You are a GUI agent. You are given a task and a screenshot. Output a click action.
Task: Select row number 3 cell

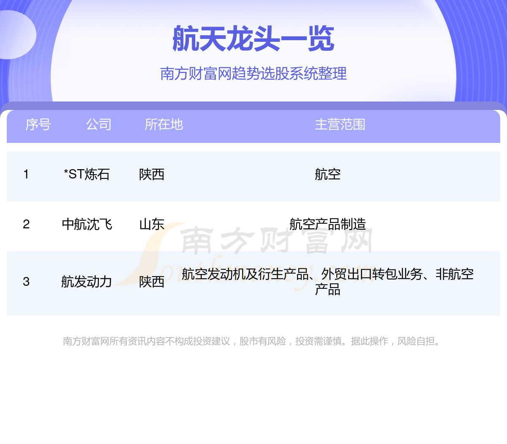click(x=26, y=282)
